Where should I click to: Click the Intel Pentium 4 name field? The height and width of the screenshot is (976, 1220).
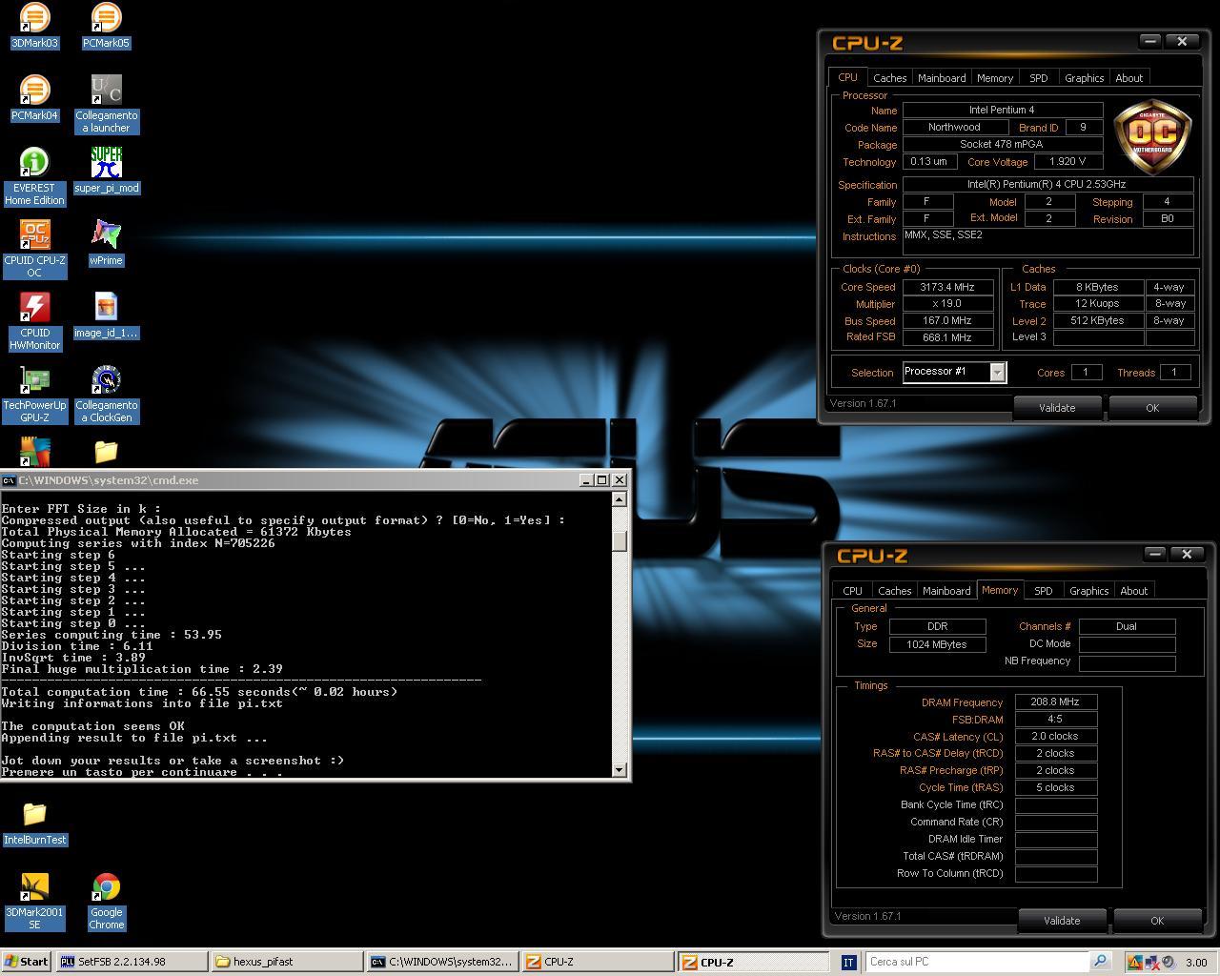(x=1002, y=111)
